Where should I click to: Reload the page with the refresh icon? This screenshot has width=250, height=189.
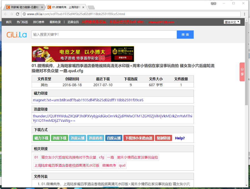click(17, 14)
